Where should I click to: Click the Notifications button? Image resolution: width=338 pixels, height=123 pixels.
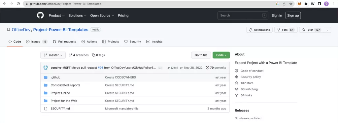pos(259,30)
